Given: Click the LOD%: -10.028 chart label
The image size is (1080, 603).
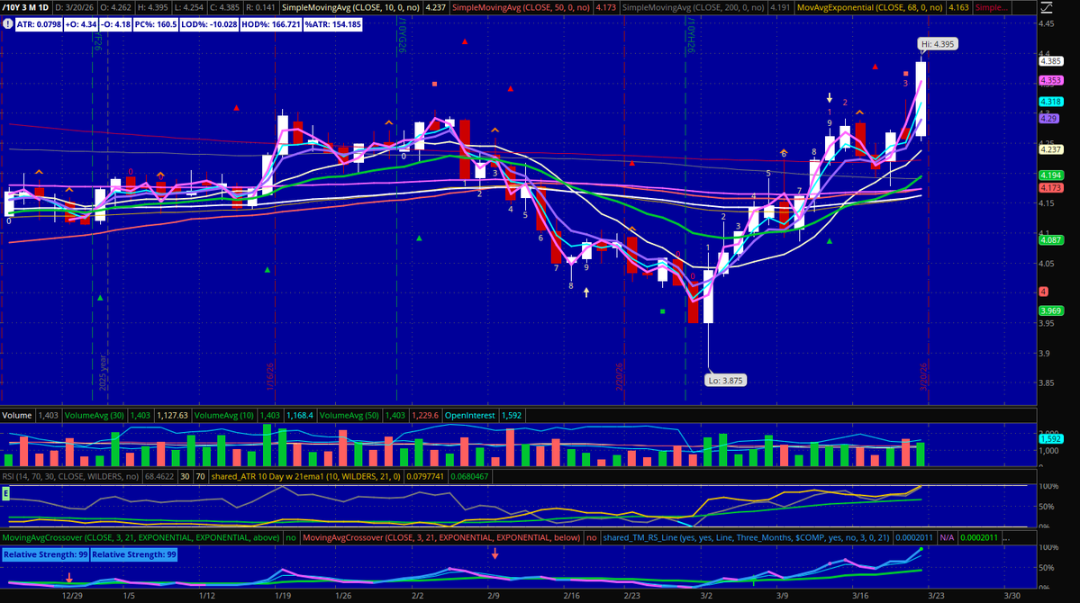Looking at the screenshot, I should pyautogui.click(x=209, y=24).
